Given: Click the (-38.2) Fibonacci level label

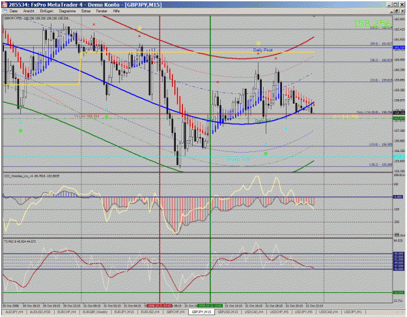Looking at the screenshot, I should pos(381,164).
